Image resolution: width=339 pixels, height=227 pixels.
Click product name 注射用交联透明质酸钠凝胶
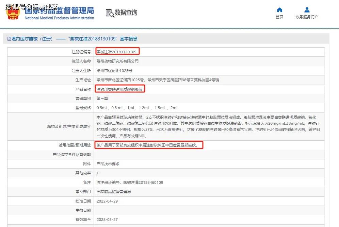pos(120,89)
